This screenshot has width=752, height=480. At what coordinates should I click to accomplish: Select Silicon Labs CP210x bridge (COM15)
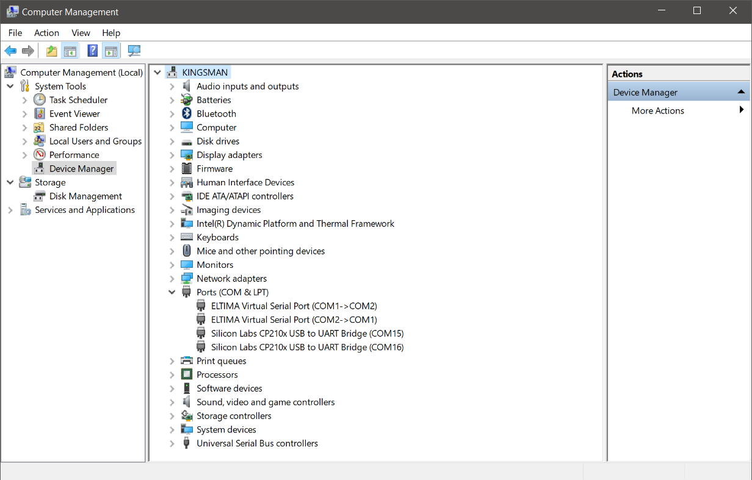pyautogui.click(x=307, y=334)
